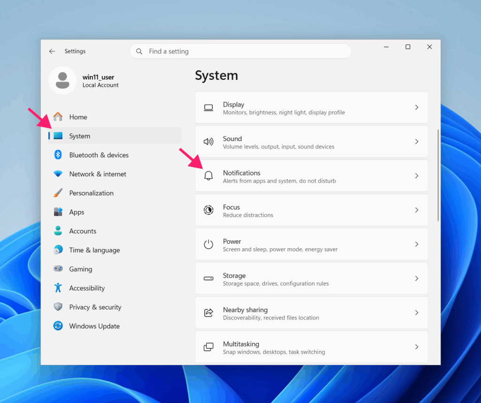Open Multitasking row chevron arrow

[417, 347]
